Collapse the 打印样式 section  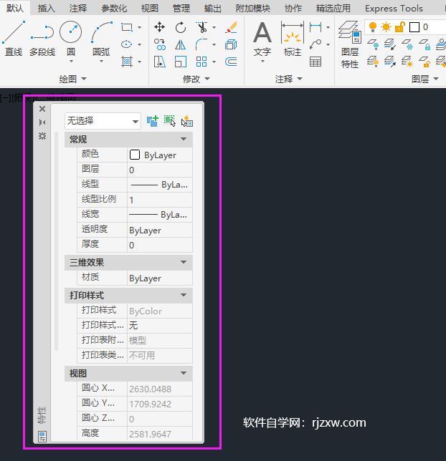184,295
